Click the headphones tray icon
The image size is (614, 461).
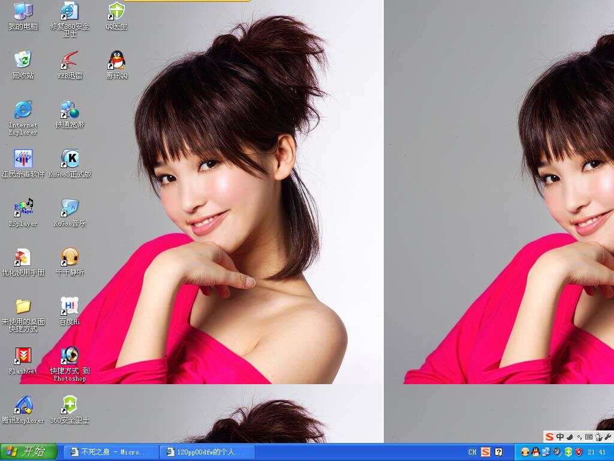(525, 452)
